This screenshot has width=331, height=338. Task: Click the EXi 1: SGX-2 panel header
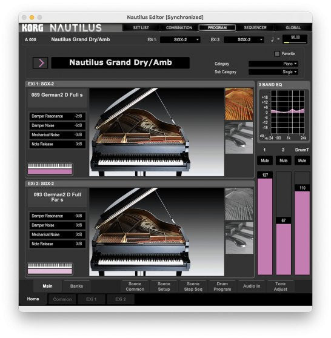[139, 84]
